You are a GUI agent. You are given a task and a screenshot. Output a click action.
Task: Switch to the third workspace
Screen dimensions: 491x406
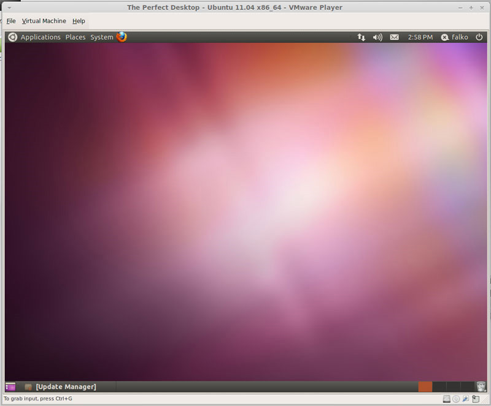coord(454,386)
